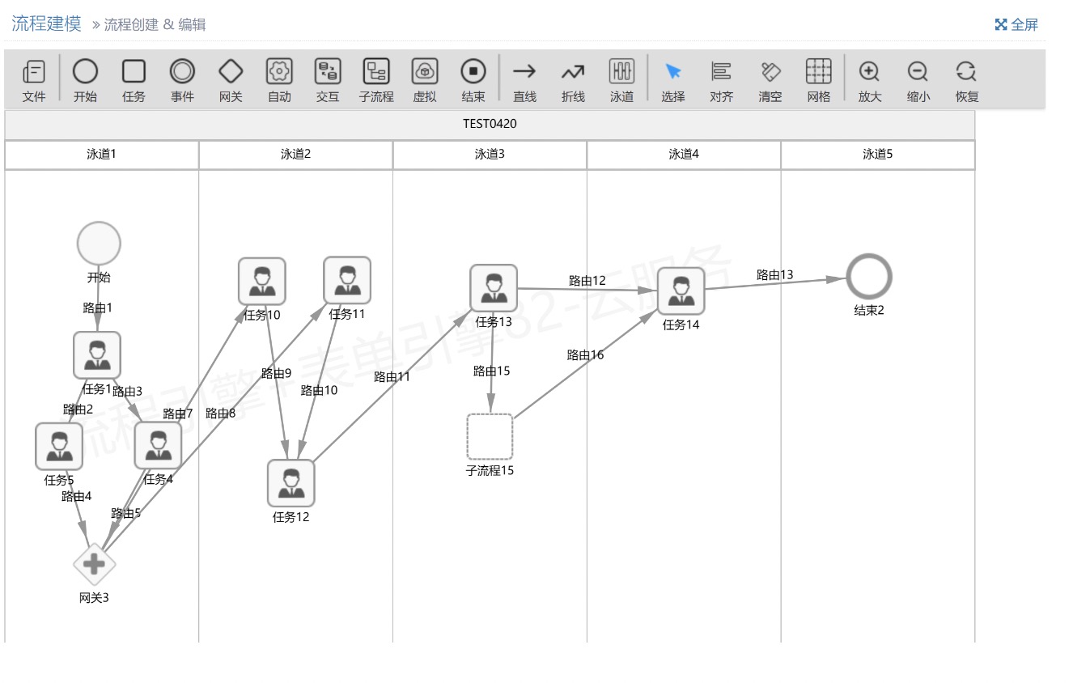Click the 路由4 connector label

(77, 496)
